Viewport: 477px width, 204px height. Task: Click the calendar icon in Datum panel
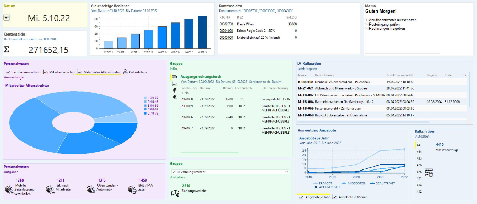point(6,18)
